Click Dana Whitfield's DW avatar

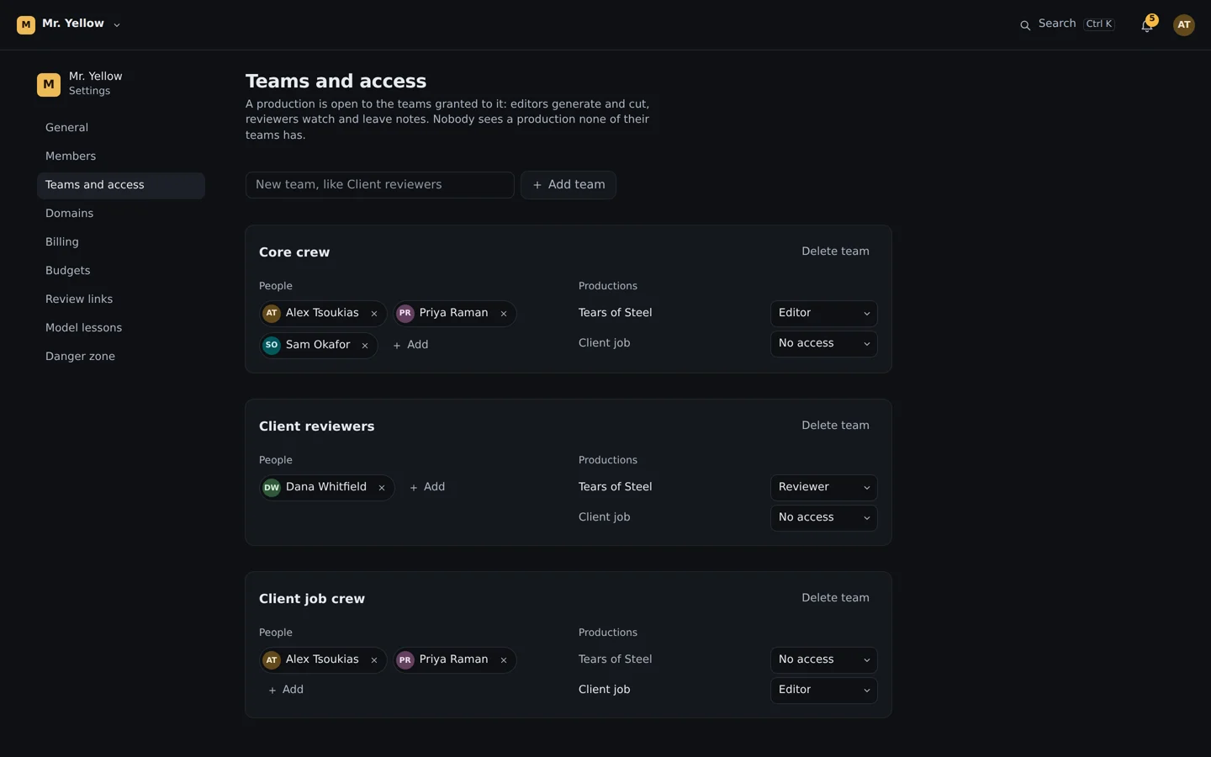[272, 487]
